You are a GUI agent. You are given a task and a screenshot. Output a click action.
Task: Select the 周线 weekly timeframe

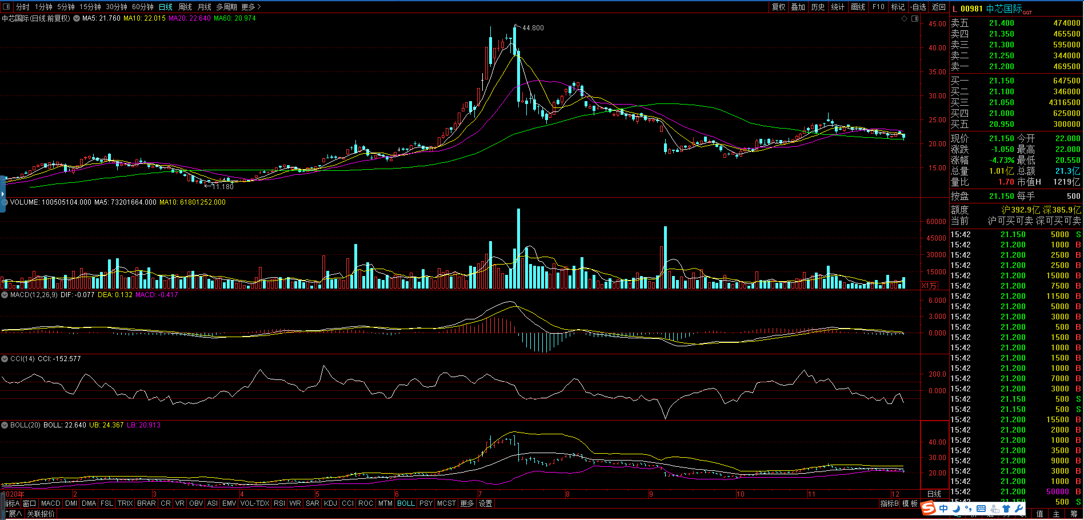pyautogui.click(x=185, y=7)
